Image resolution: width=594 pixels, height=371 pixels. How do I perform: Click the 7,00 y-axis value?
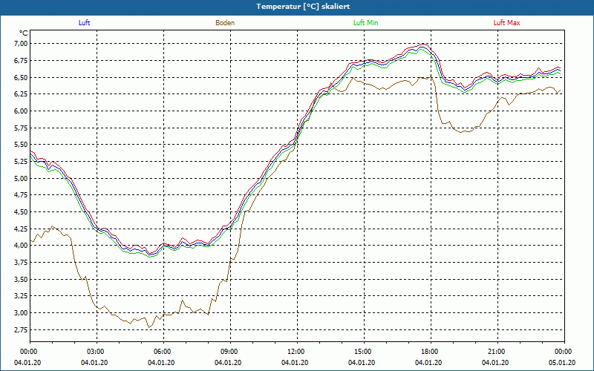(21, 44)
